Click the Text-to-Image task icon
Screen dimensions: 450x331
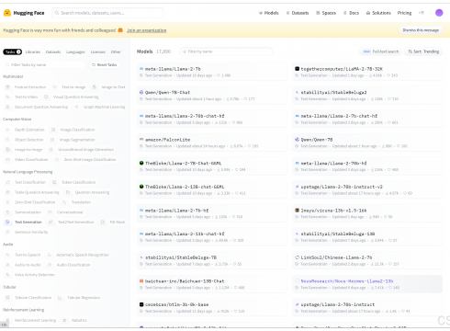[54, 87]
